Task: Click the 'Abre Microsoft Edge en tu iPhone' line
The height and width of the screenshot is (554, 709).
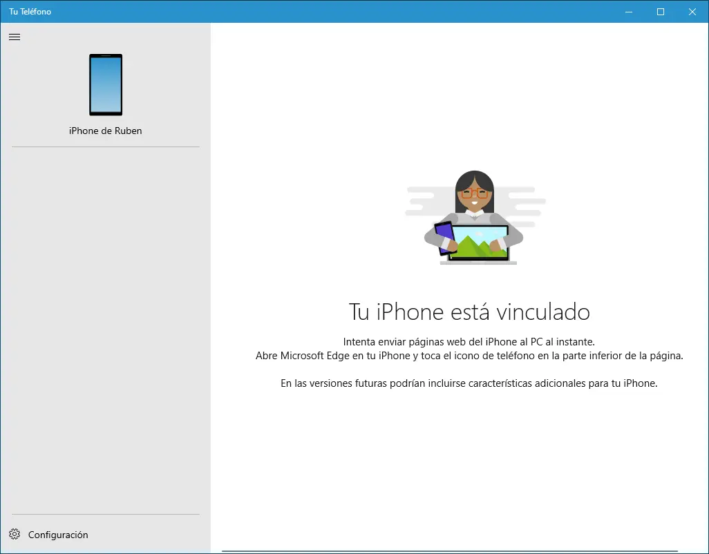Action: pos(469,356)
